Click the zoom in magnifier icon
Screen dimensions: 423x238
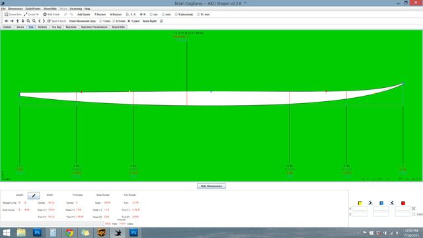click(28, 20)
